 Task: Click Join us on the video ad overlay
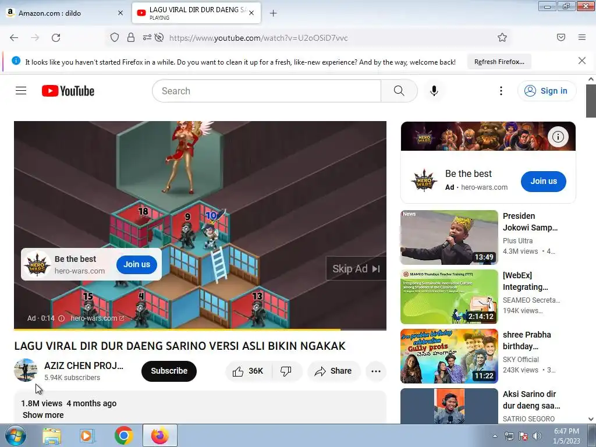click(x=137, y=264)
